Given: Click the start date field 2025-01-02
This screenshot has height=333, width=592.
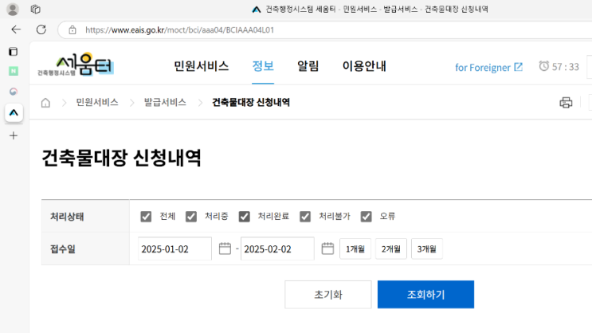Looking at the screenshot, I should 174,249.
